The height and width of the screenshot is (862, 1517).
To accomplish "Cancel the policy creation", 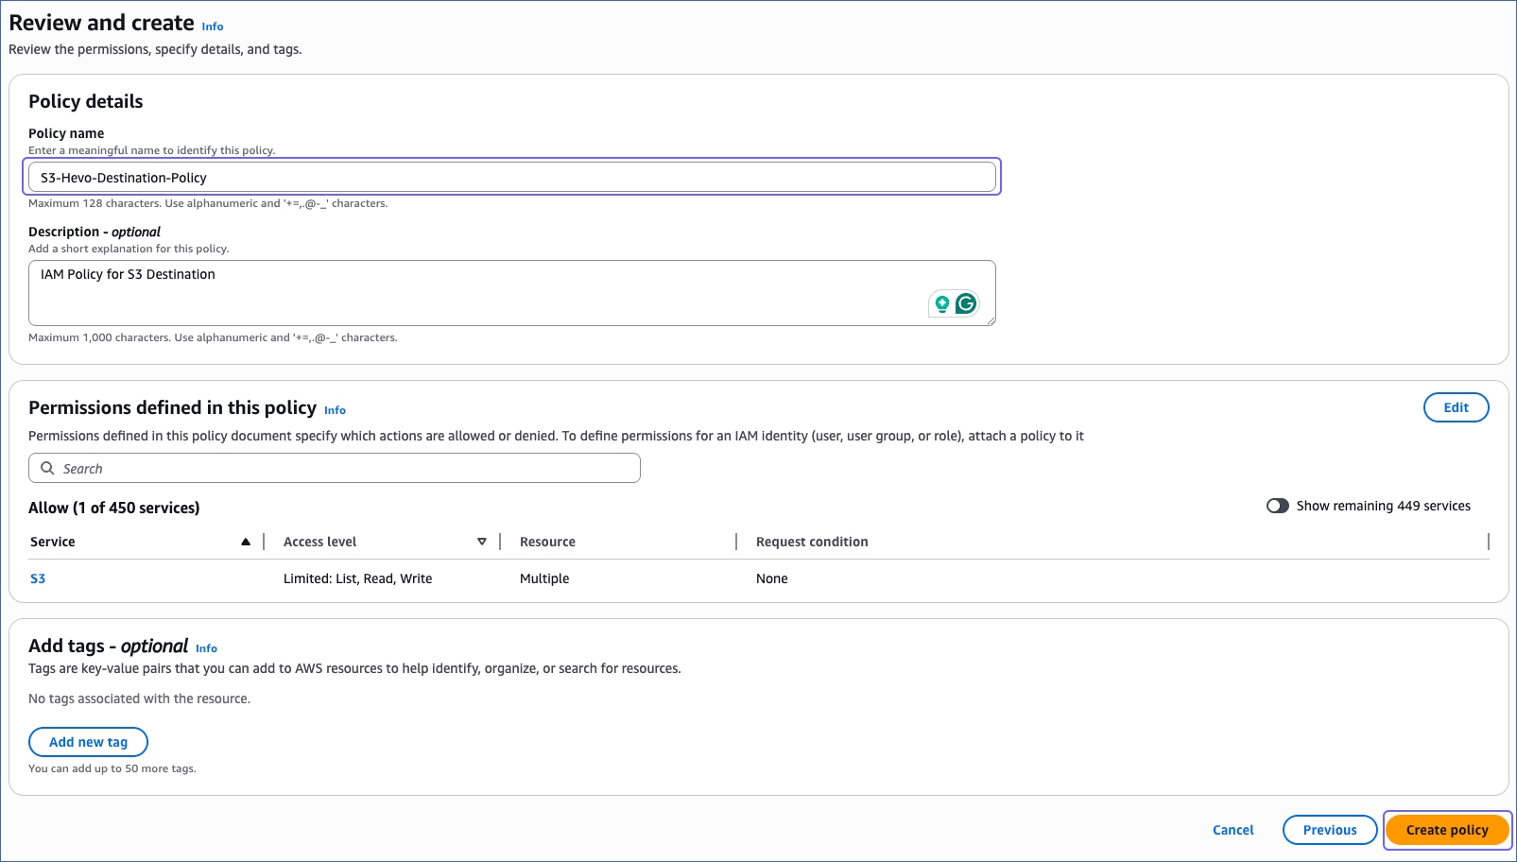I will 1233,829.
